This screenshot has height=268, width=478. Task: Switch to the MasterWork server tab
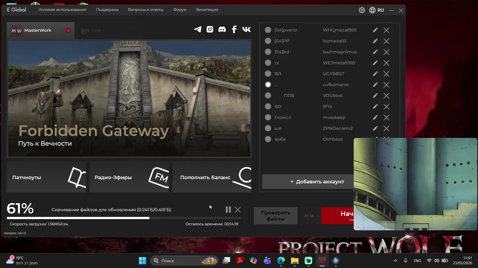(x=40, y=31)
